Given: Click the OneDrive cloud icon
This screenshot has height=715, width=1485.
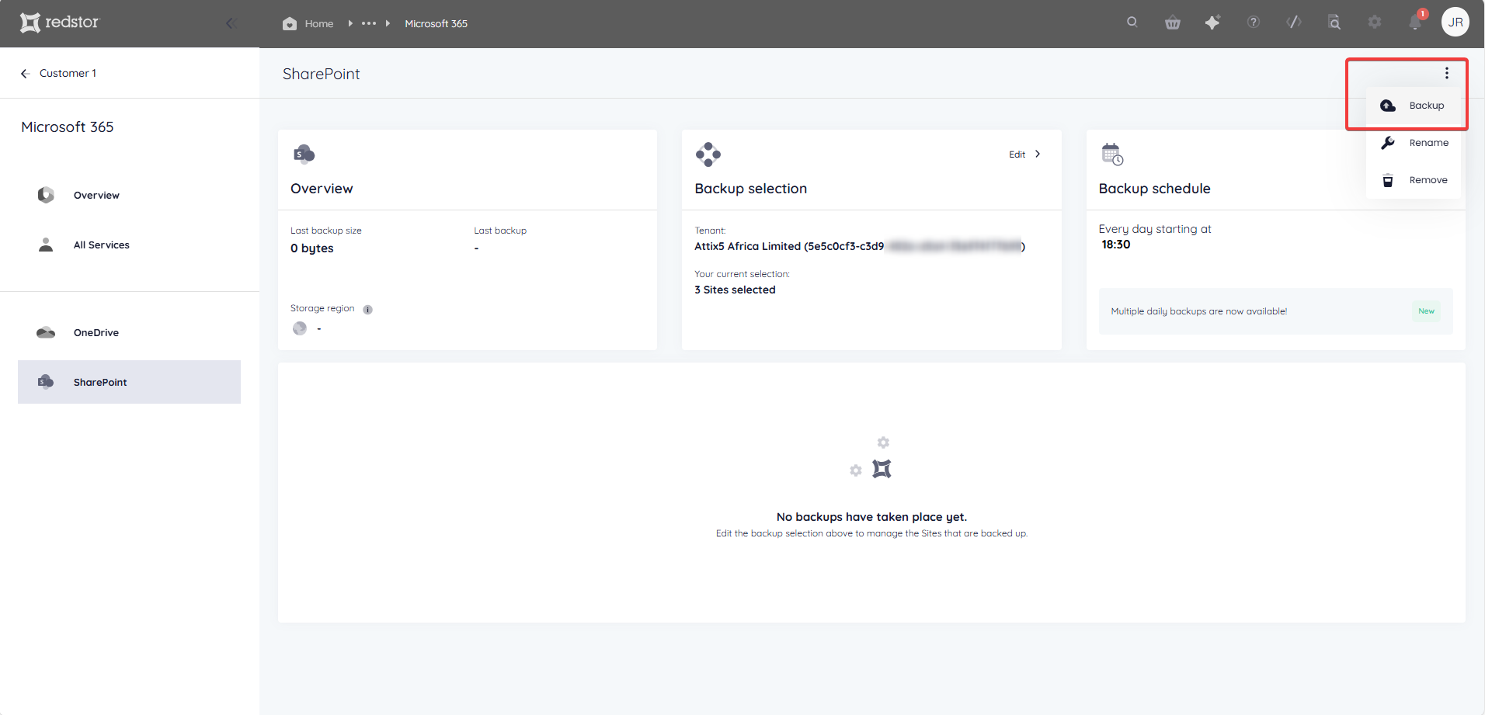Looking at the screenshot, I should tap(46, 332).
